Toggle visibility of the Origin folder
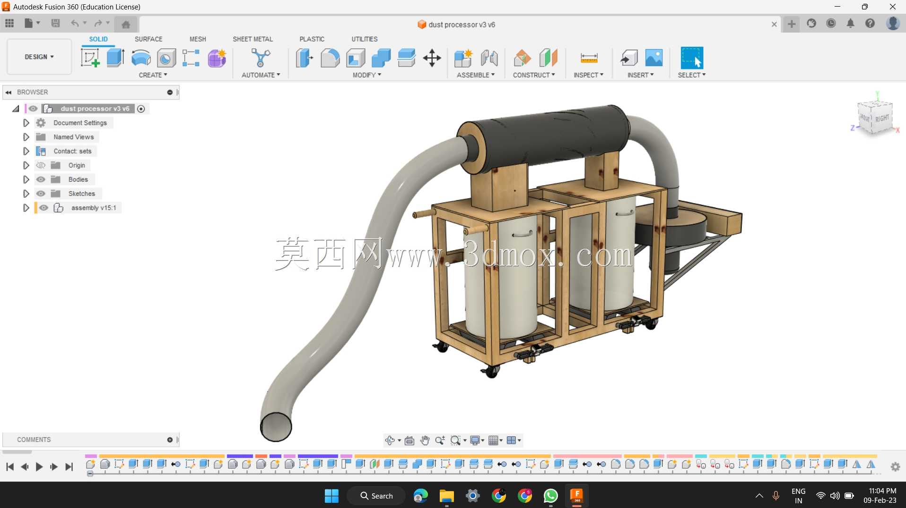This screenshot has width=906, height=508. coord(41,165)
